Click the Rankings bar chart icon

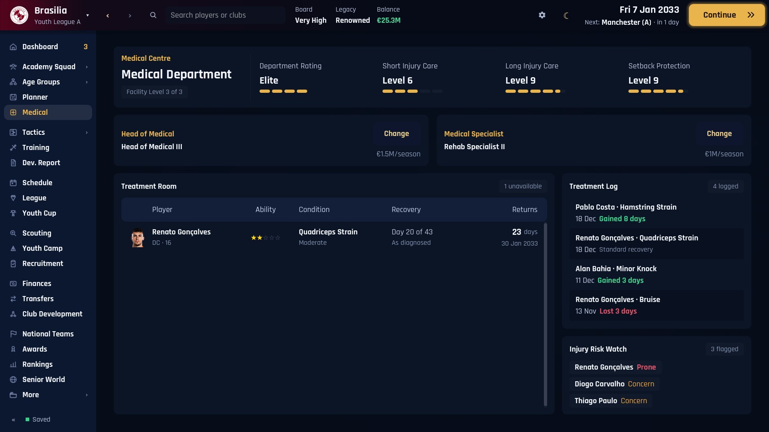click(13, 364)
